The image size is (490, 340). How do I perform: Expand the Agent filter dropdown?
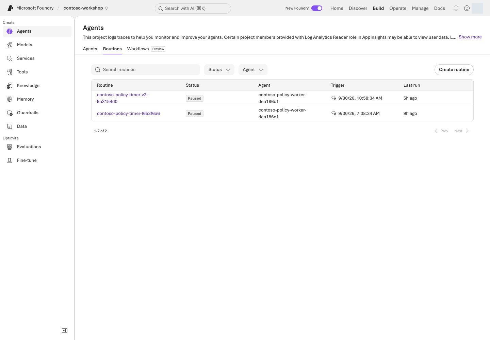(253, 70)
